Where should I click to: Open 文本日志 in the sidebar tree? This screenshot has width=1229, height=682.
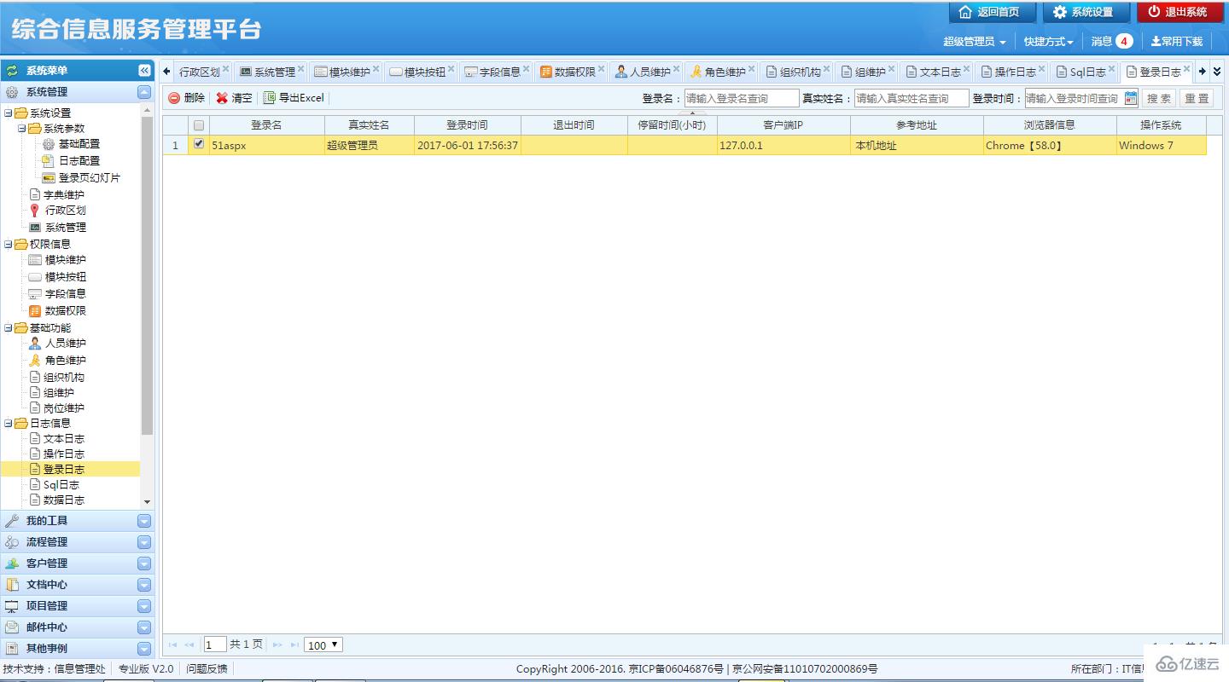(64, 438)
